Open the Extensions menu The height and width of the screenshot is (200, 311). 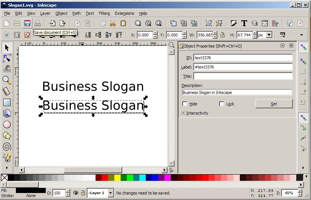coord(124,13)
